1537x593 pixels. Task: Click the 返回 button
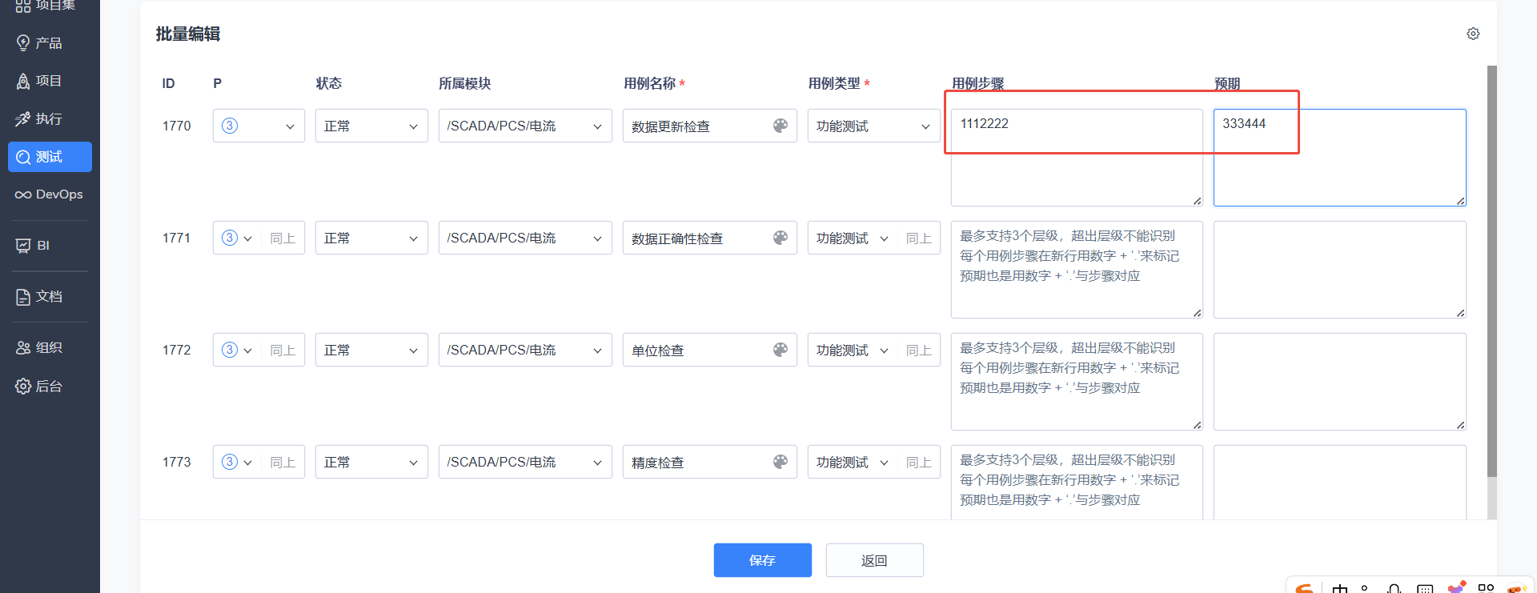point(874,560)
